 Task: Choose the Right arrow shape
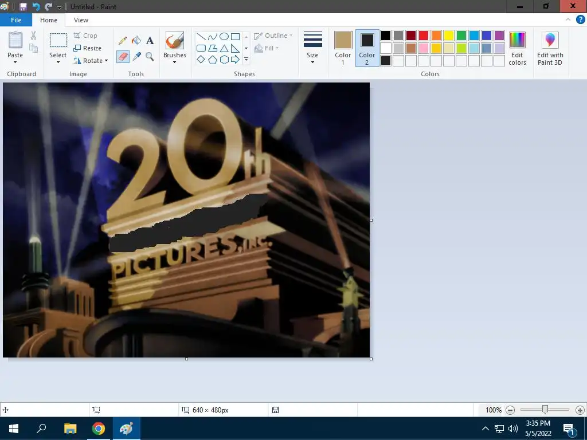coord(235,60)
